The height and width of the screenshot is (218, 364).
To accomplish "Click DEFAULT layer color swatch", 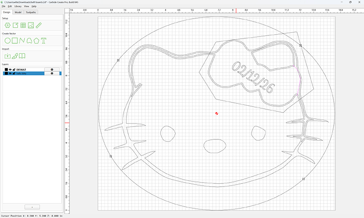I will [6, 70].
